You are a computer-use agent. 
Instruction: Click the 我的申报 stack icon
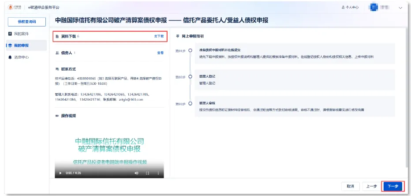pos(10,45)
